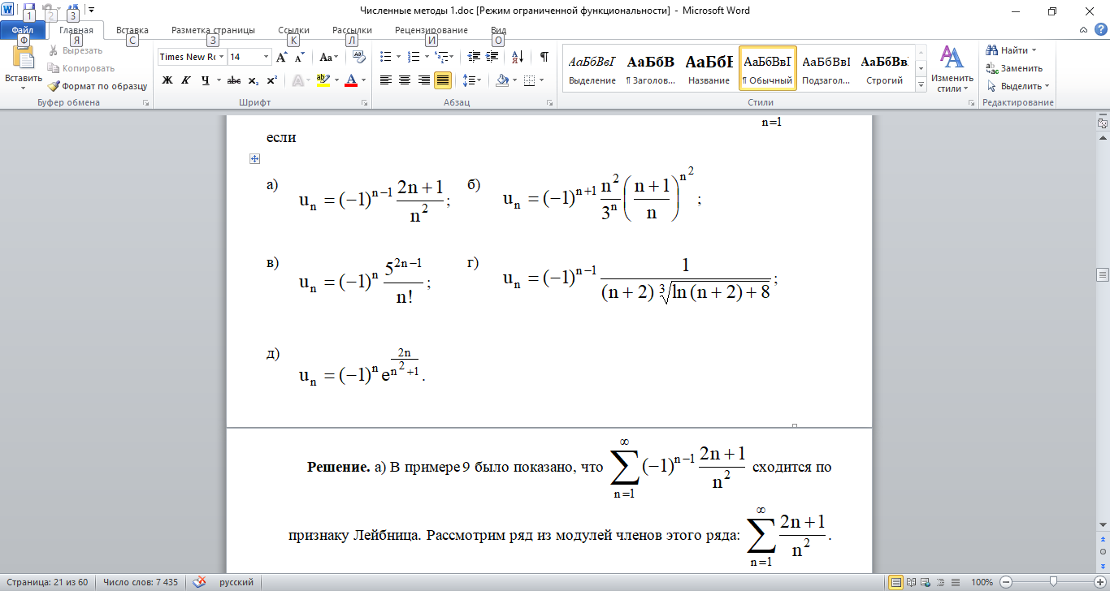
Task: Open the line spacing dropdown
Action: 471,80
